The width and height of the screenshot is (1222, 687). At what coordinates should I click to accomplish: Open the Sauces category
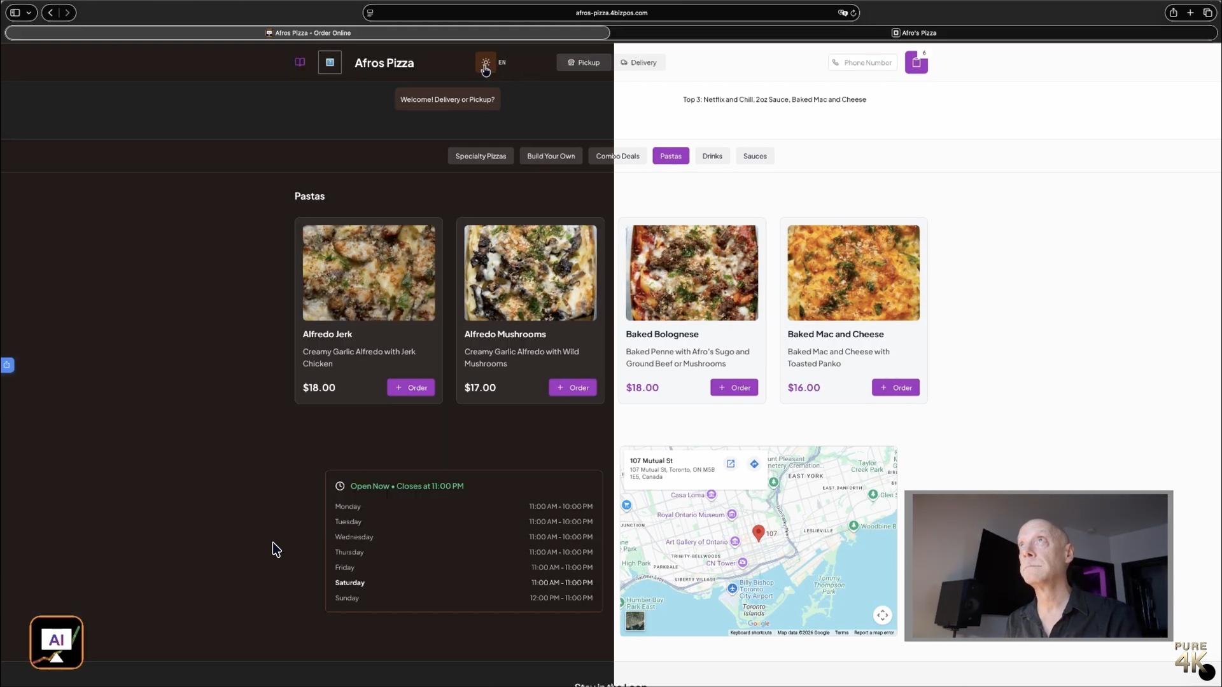(755, 156)
